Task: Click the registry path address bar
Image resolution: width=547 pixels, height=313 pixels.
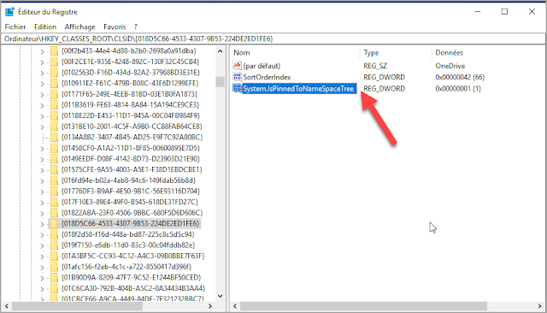Action: 273,38
